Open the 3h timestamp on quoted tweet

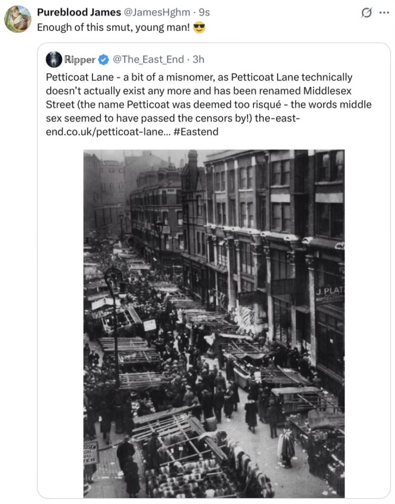[x=198, y=60]
